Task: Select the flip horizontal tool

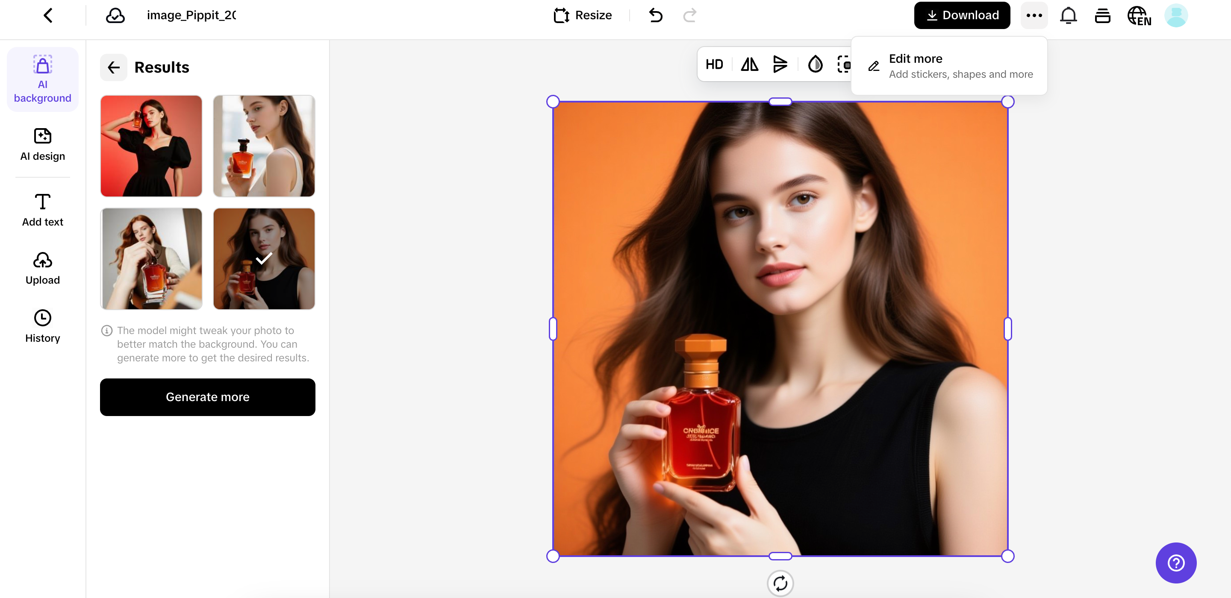Action: [x=749, y=64]
